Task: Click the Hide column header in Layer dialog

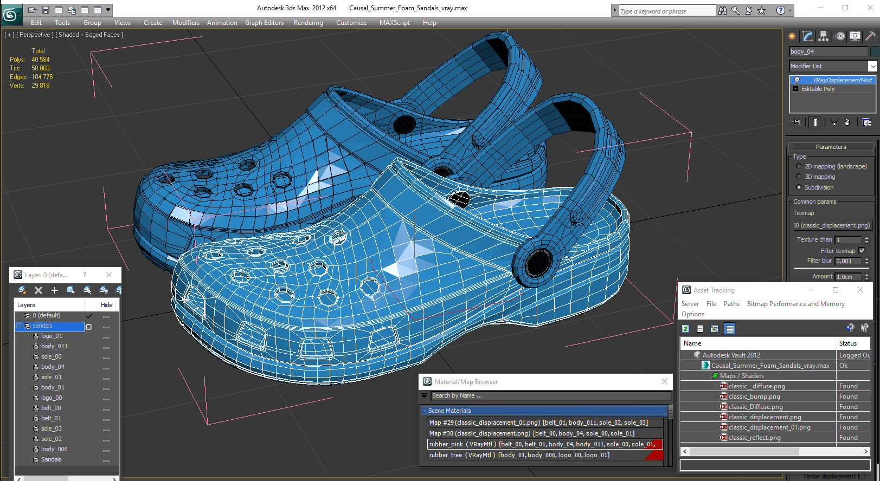Action: [107, 305]
